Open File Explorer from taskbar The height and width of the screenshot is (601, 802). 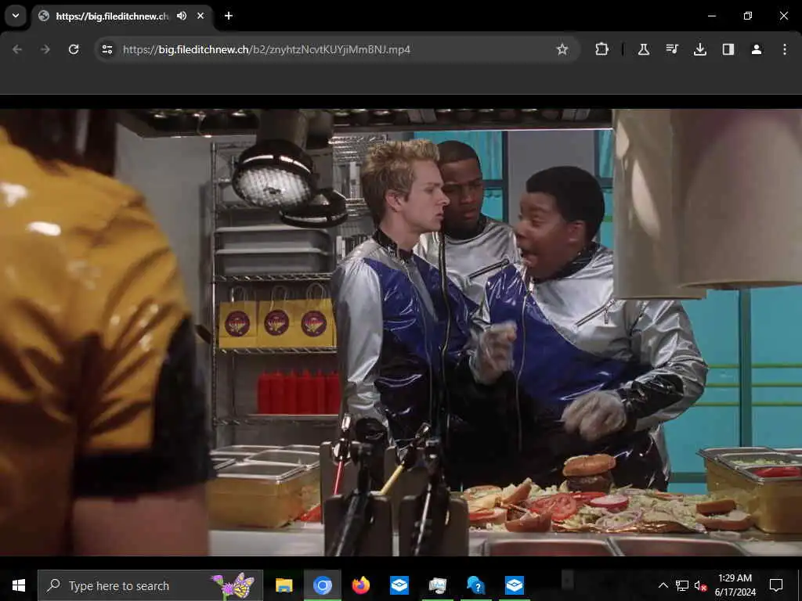(x=284, y=585)
